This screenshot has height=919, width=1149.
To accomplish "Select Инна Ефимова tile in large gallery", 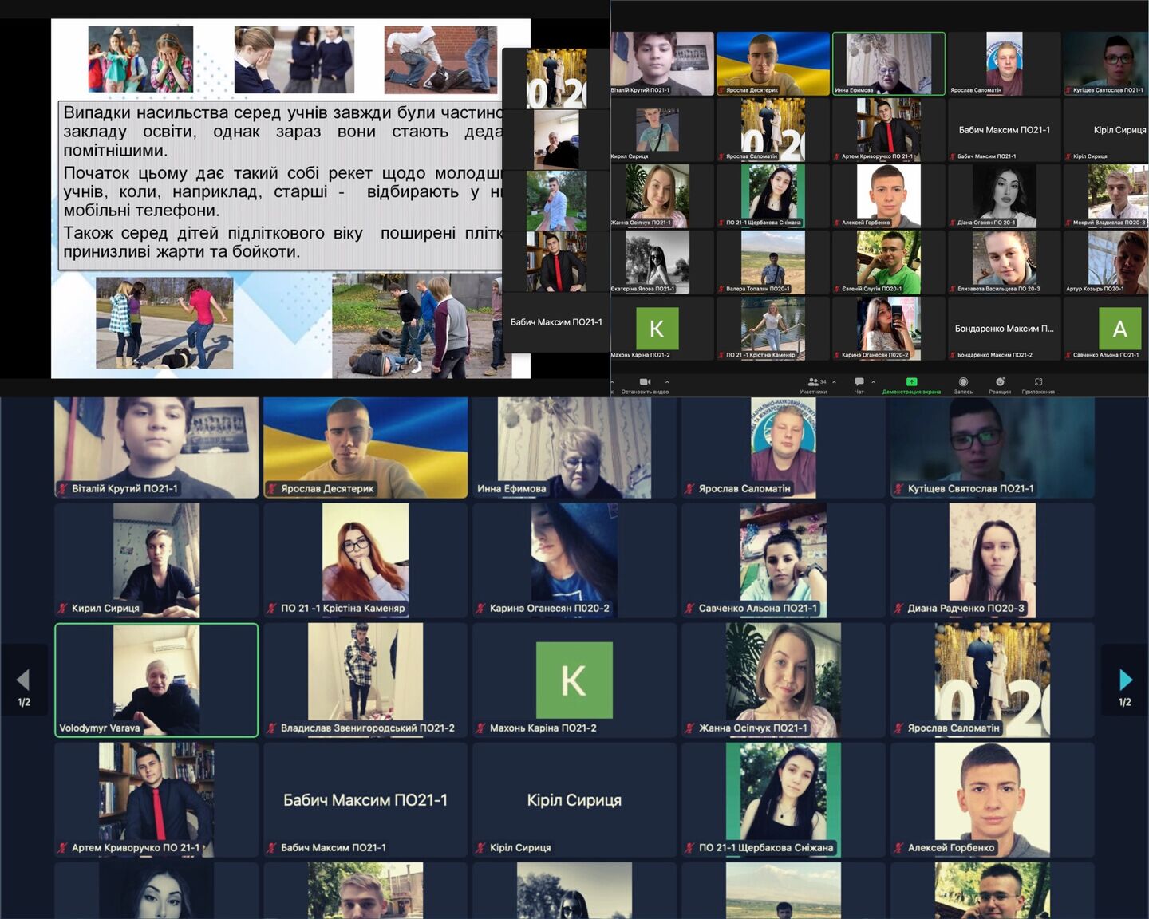I will 574,448.
